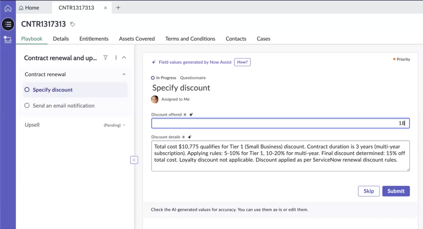
Task: Open the playbook filter icon
Action: (x=106, y=58)
